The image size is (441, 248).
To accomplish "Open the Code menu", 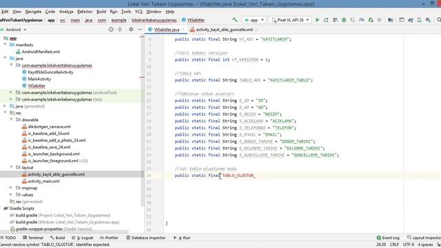I will [50, 12].
